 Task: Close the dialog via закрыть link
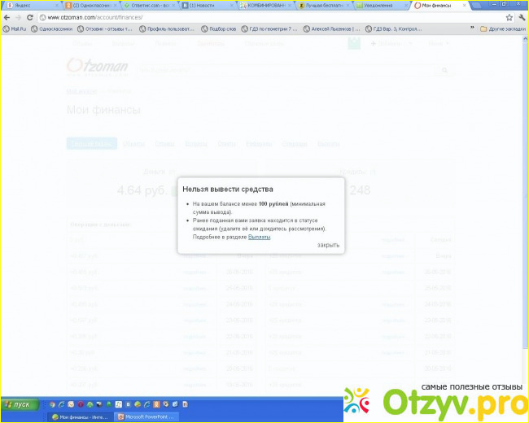tap(328, 245)
